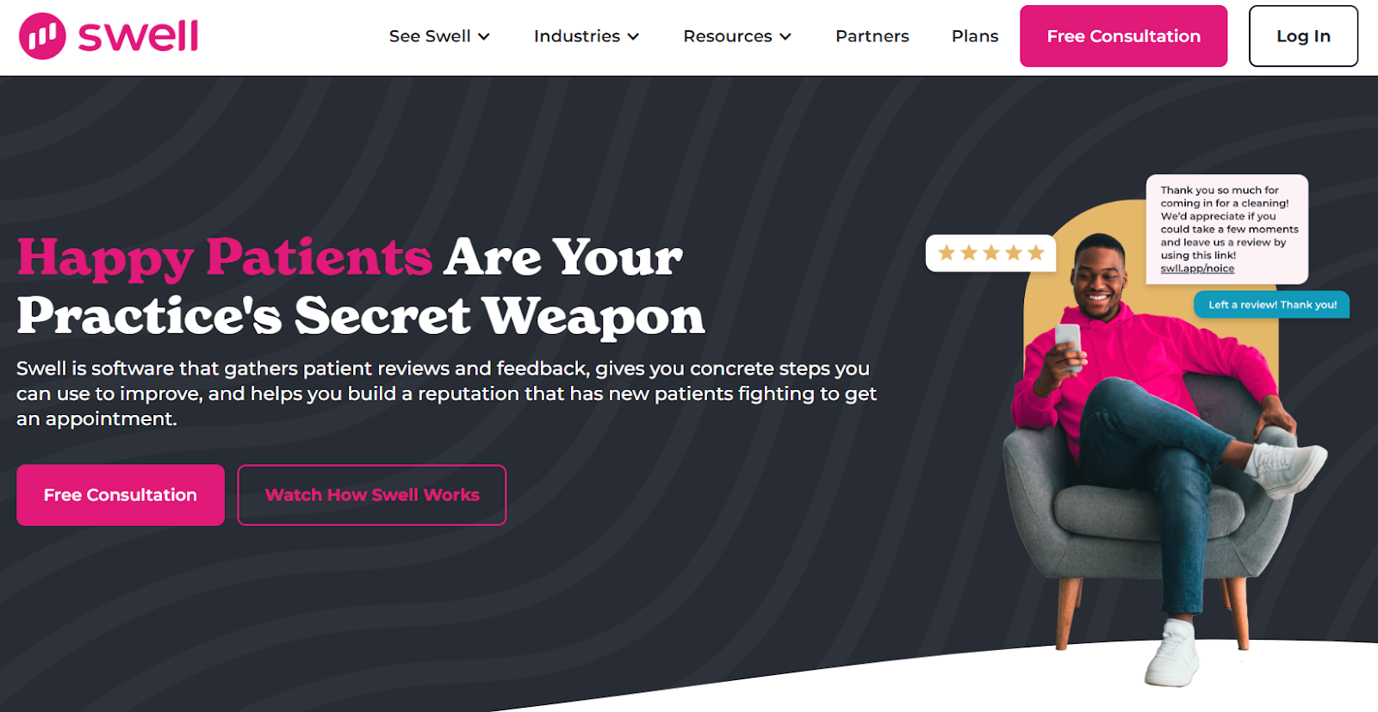Click the swell wordmark in header

[x=138, y=36]
